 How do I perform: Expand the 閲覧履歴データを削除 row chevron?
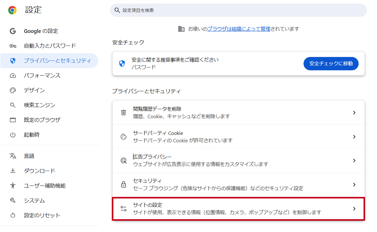[x=354, y=113]
